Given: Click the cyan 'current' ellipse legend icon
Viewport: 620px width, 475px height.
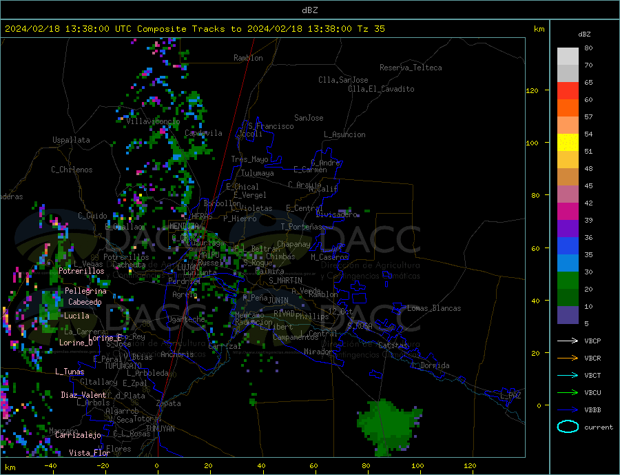Looking at the screenshot, I should click(x=568, y=427).
